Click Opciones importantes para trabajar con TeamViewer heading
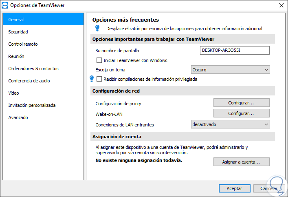 (x=153, y=39)
